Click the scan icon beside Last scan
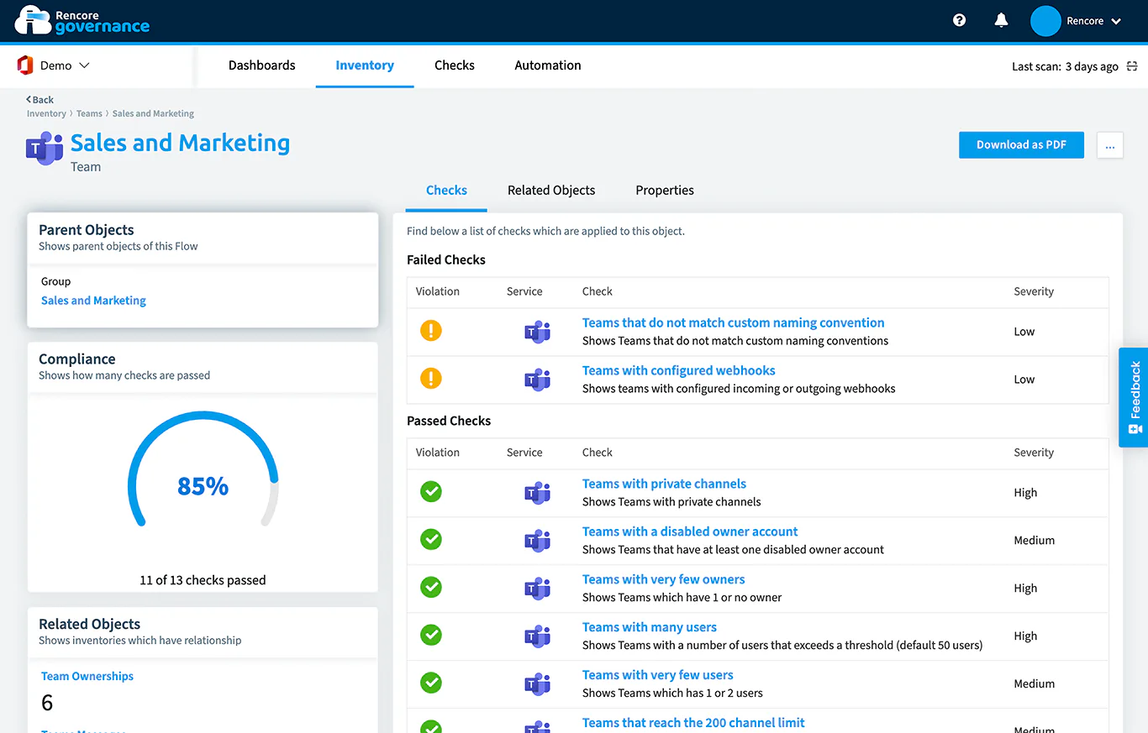This screenshot has width=1148, height=733. pyautogui.click(x=1132, y=66)
